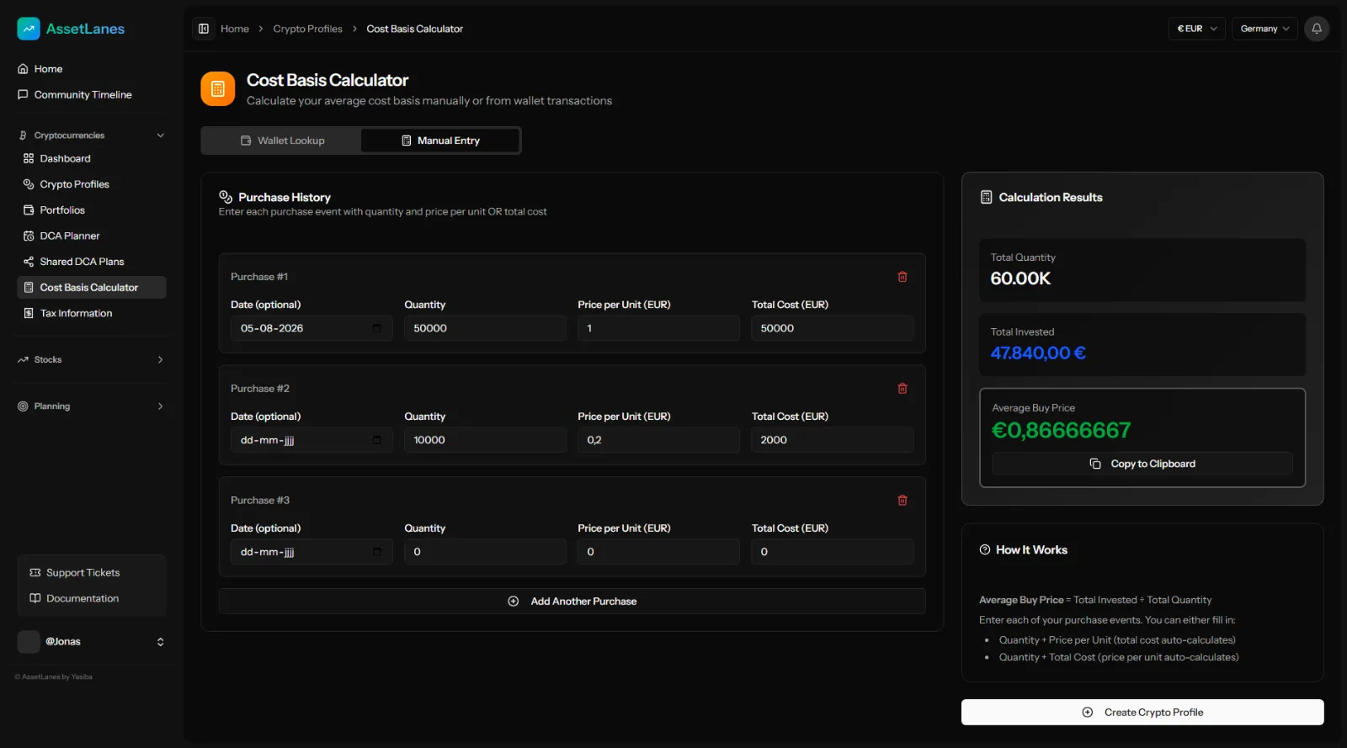Screen dimensions: 1347x748
Task: Open calendar picker in Purchase #2 date
Action: [x=377, y=440]
